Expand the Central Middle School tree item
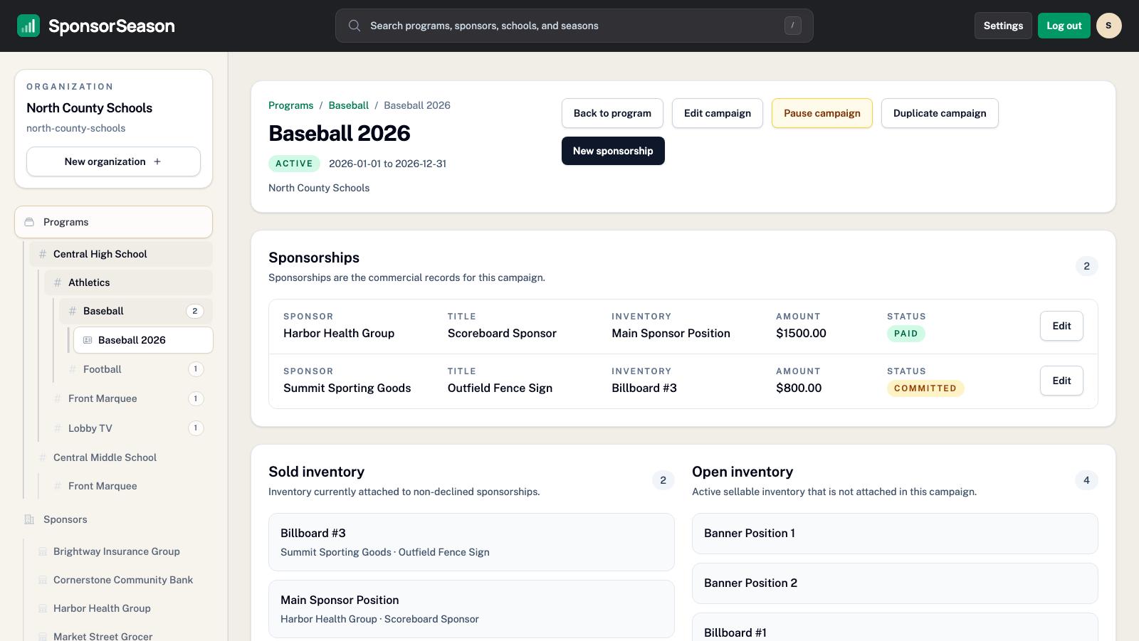Viewport: 1139px width, 641px height. tap(105, 457)
